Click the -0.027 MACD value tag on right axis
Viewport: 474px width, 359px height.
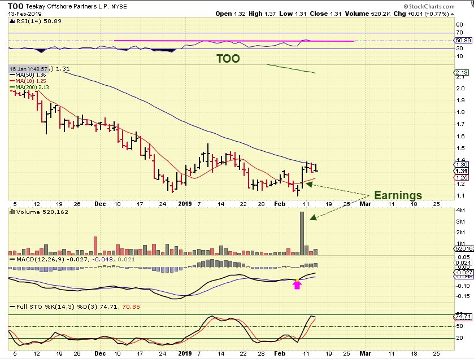[463, 272]
